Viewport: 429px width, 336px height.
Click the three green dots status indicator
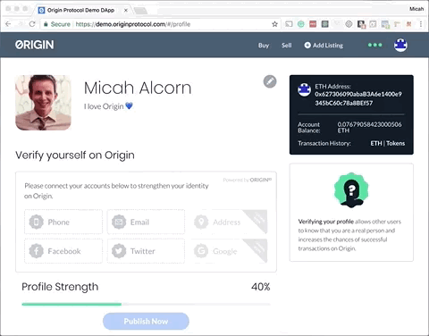tap(374, 45)
